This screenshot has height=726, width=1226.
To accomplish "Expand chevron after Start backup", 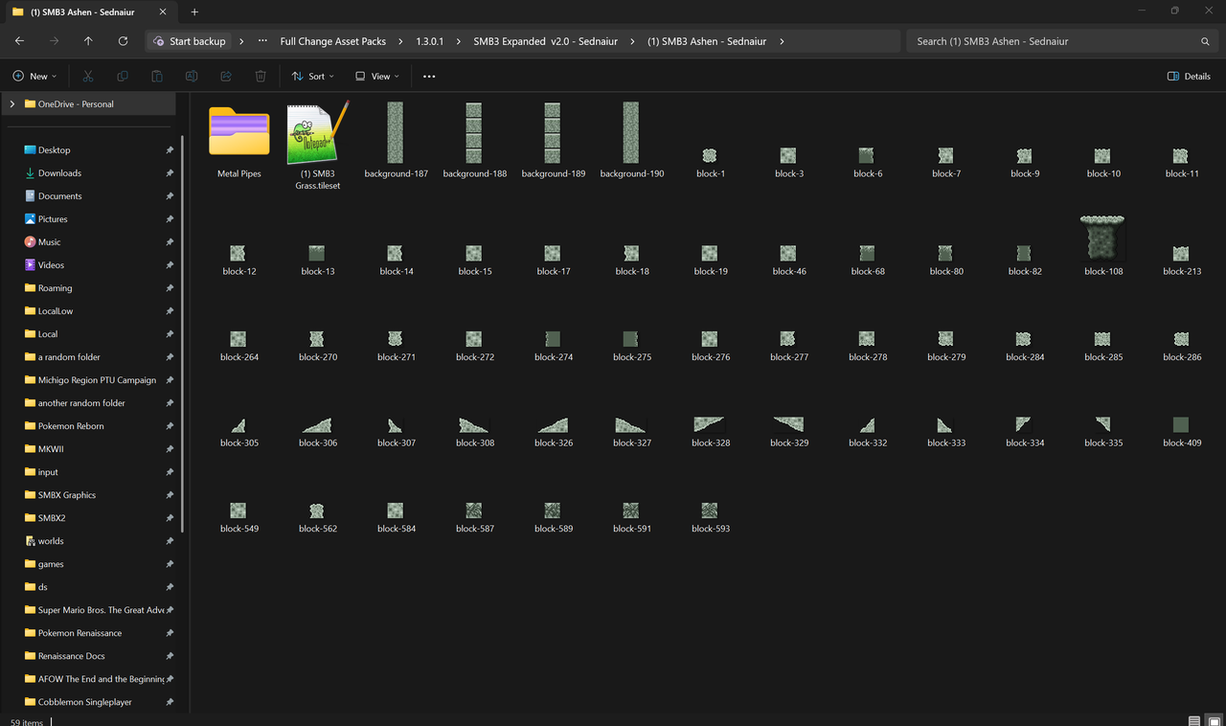I will 240,41.
